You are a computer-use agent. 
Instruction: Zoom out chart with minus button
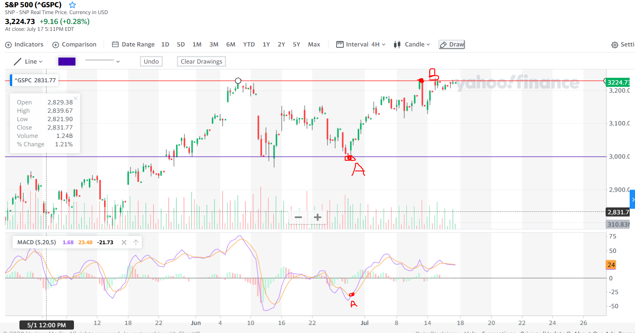pyautogui.click(x=298, y=218)
